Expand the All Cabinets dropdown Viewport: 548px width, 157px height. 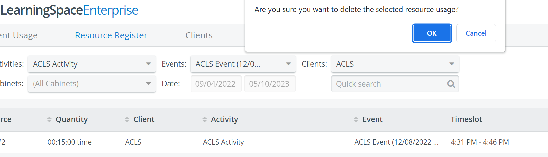[x=92, y=84]
